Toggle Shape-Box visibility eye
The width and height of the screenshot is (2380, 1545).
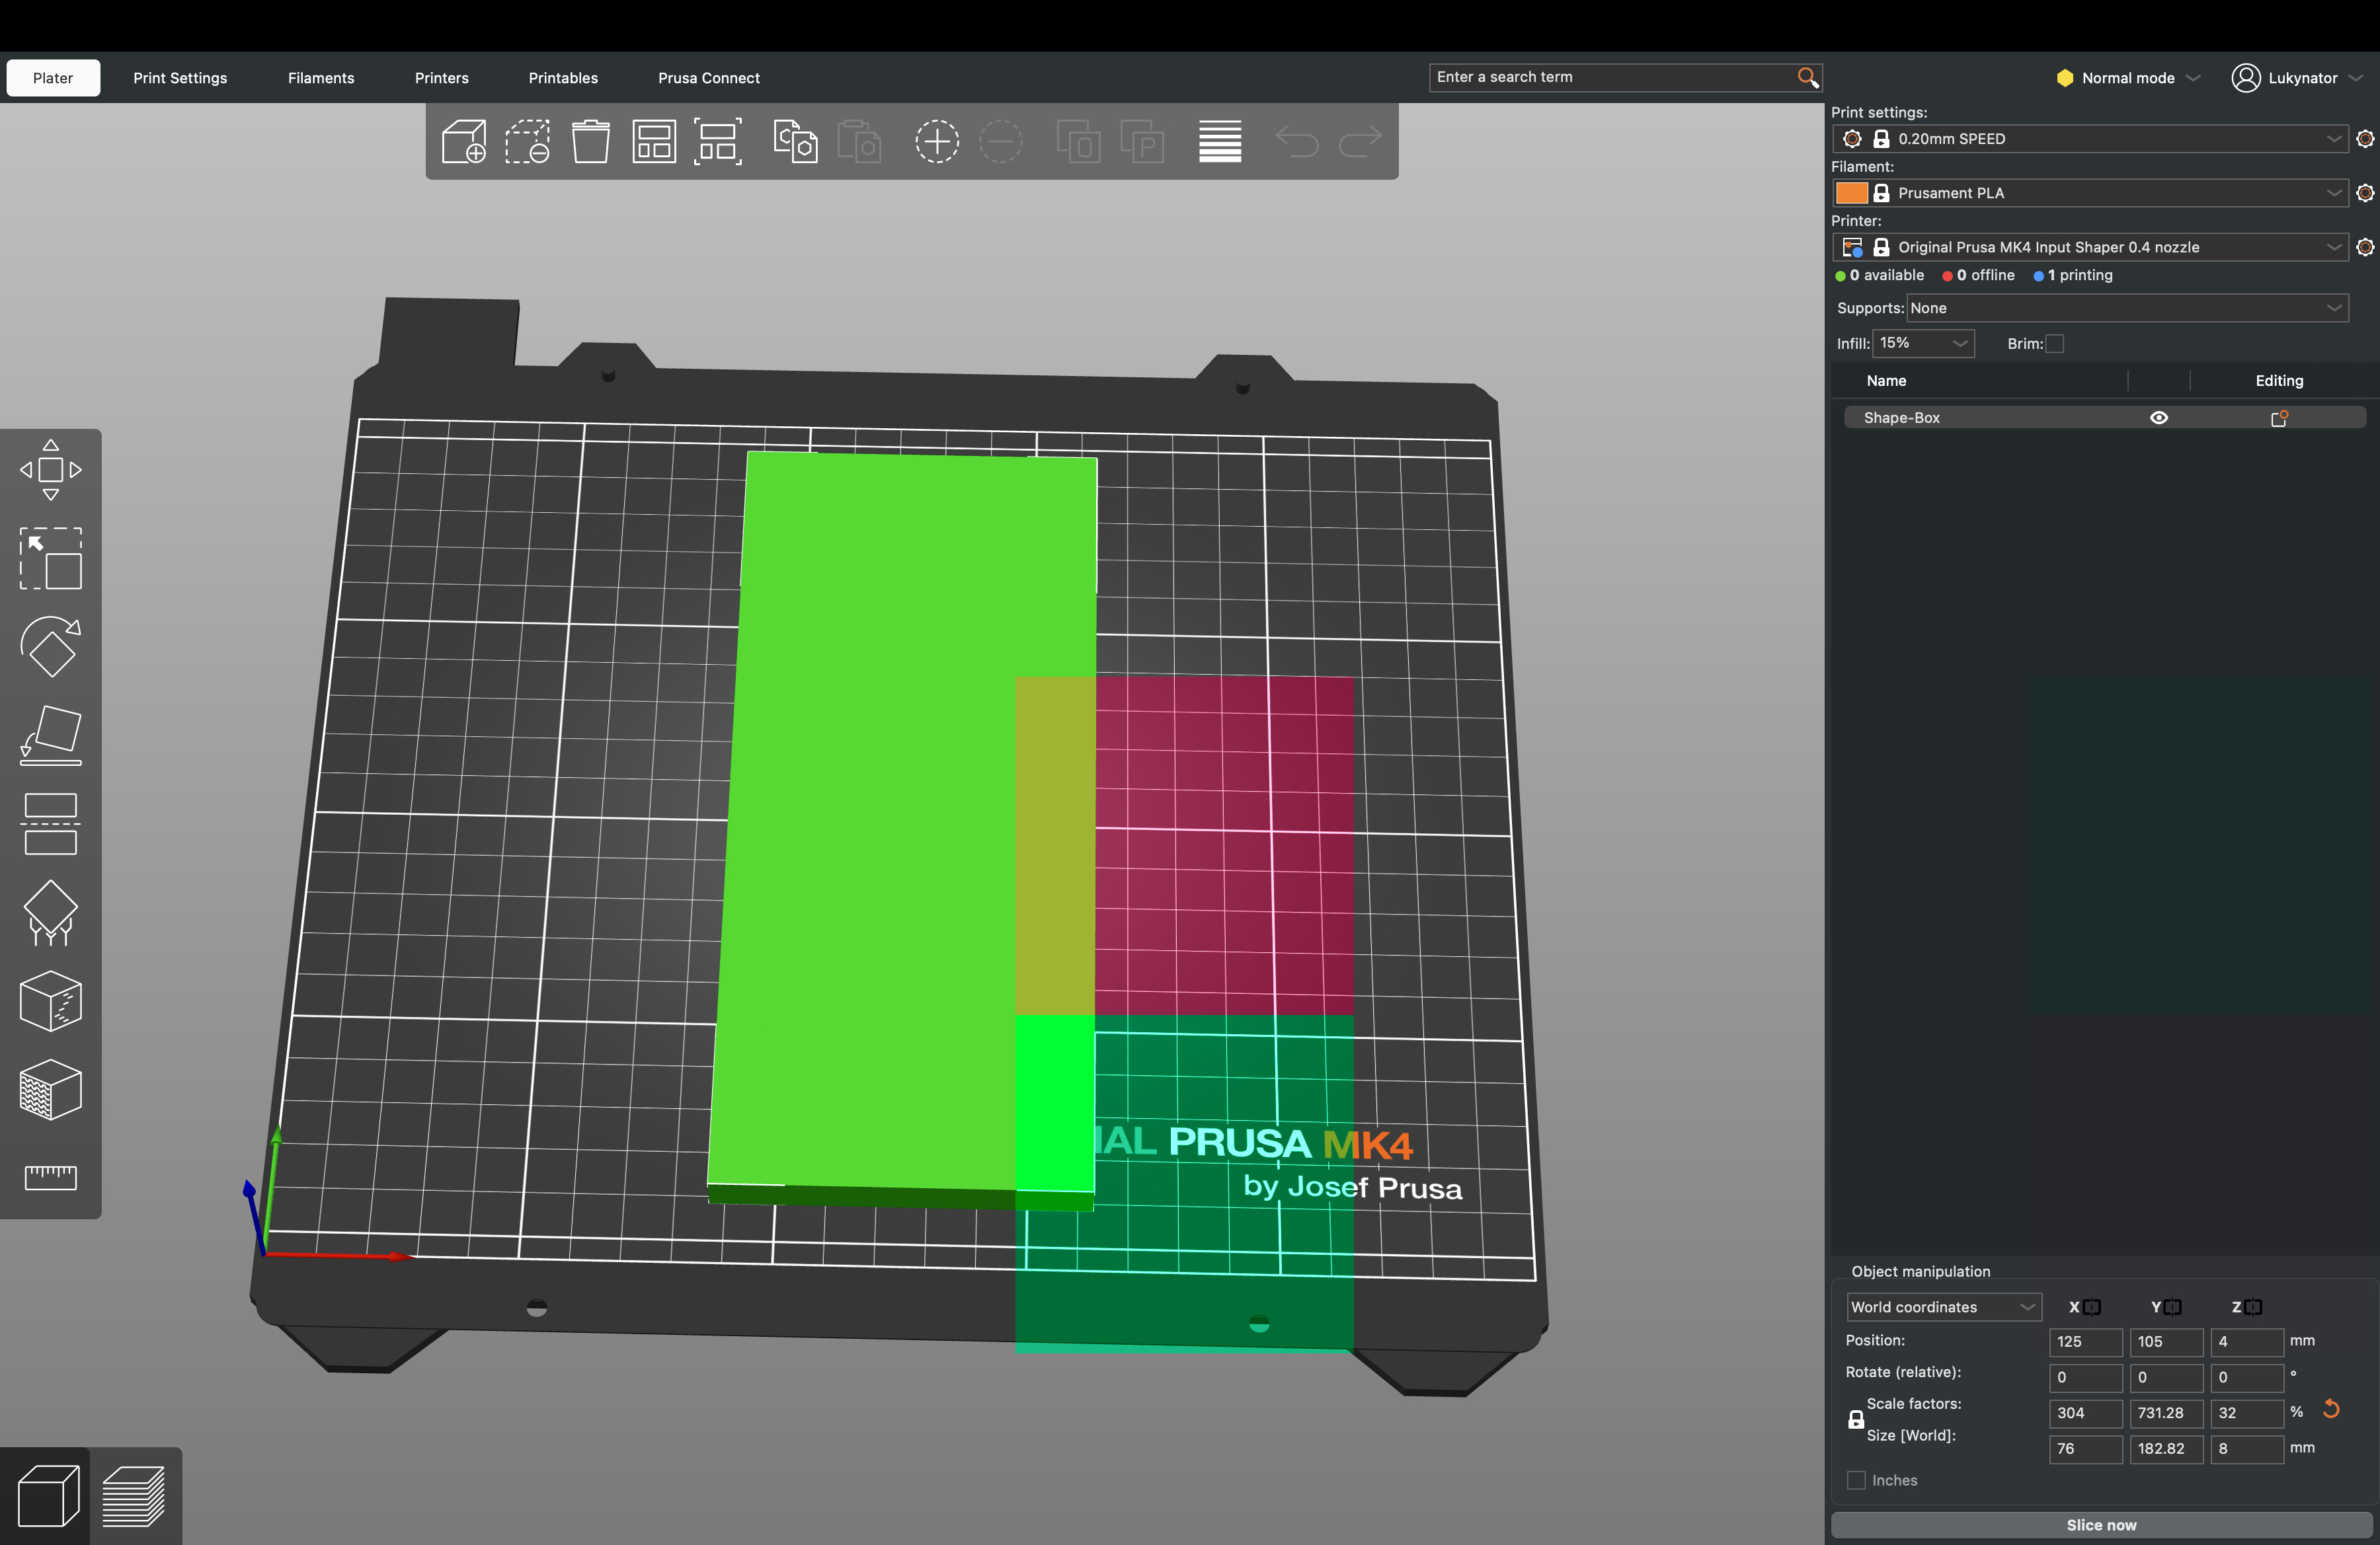pos(2159,418)
